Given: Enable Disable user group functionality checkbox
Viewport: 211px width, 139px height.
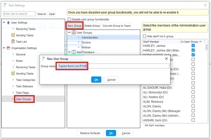Looking at the screenshot, I should 69,20.
